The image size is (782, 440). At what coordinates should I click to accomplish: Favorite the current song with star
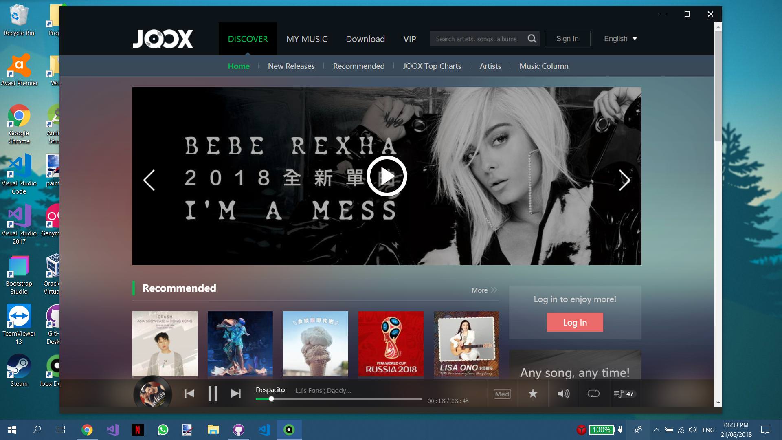(533, 394)
